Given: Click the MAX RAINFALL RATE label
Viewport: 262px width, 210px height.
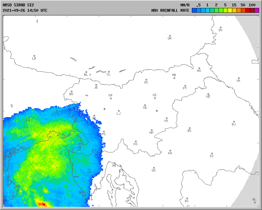Looking at the screenshot, I should [170, 10].
